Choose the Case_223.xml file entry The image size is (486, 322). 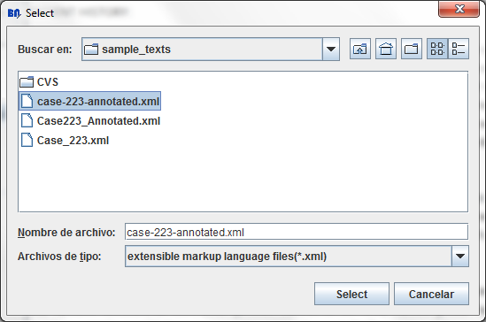click(66, 141)
